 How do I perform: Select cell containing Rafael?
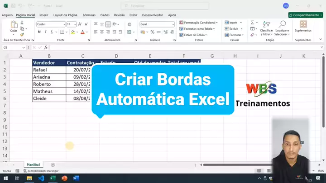pos(49,70)
